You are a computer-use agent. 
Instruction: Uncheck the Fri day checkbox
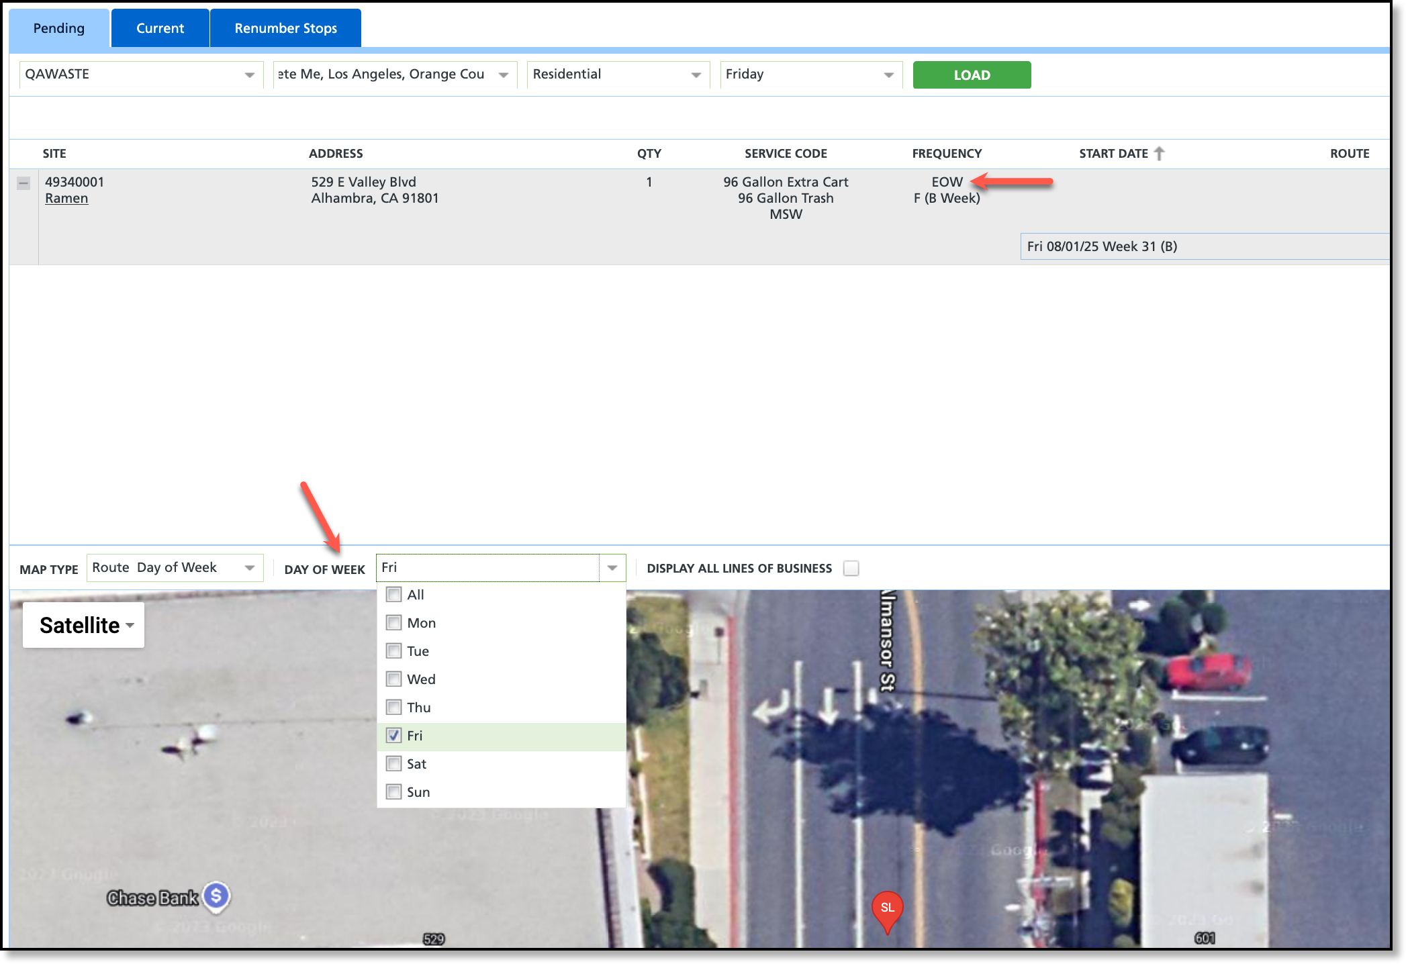pos(394,736)
